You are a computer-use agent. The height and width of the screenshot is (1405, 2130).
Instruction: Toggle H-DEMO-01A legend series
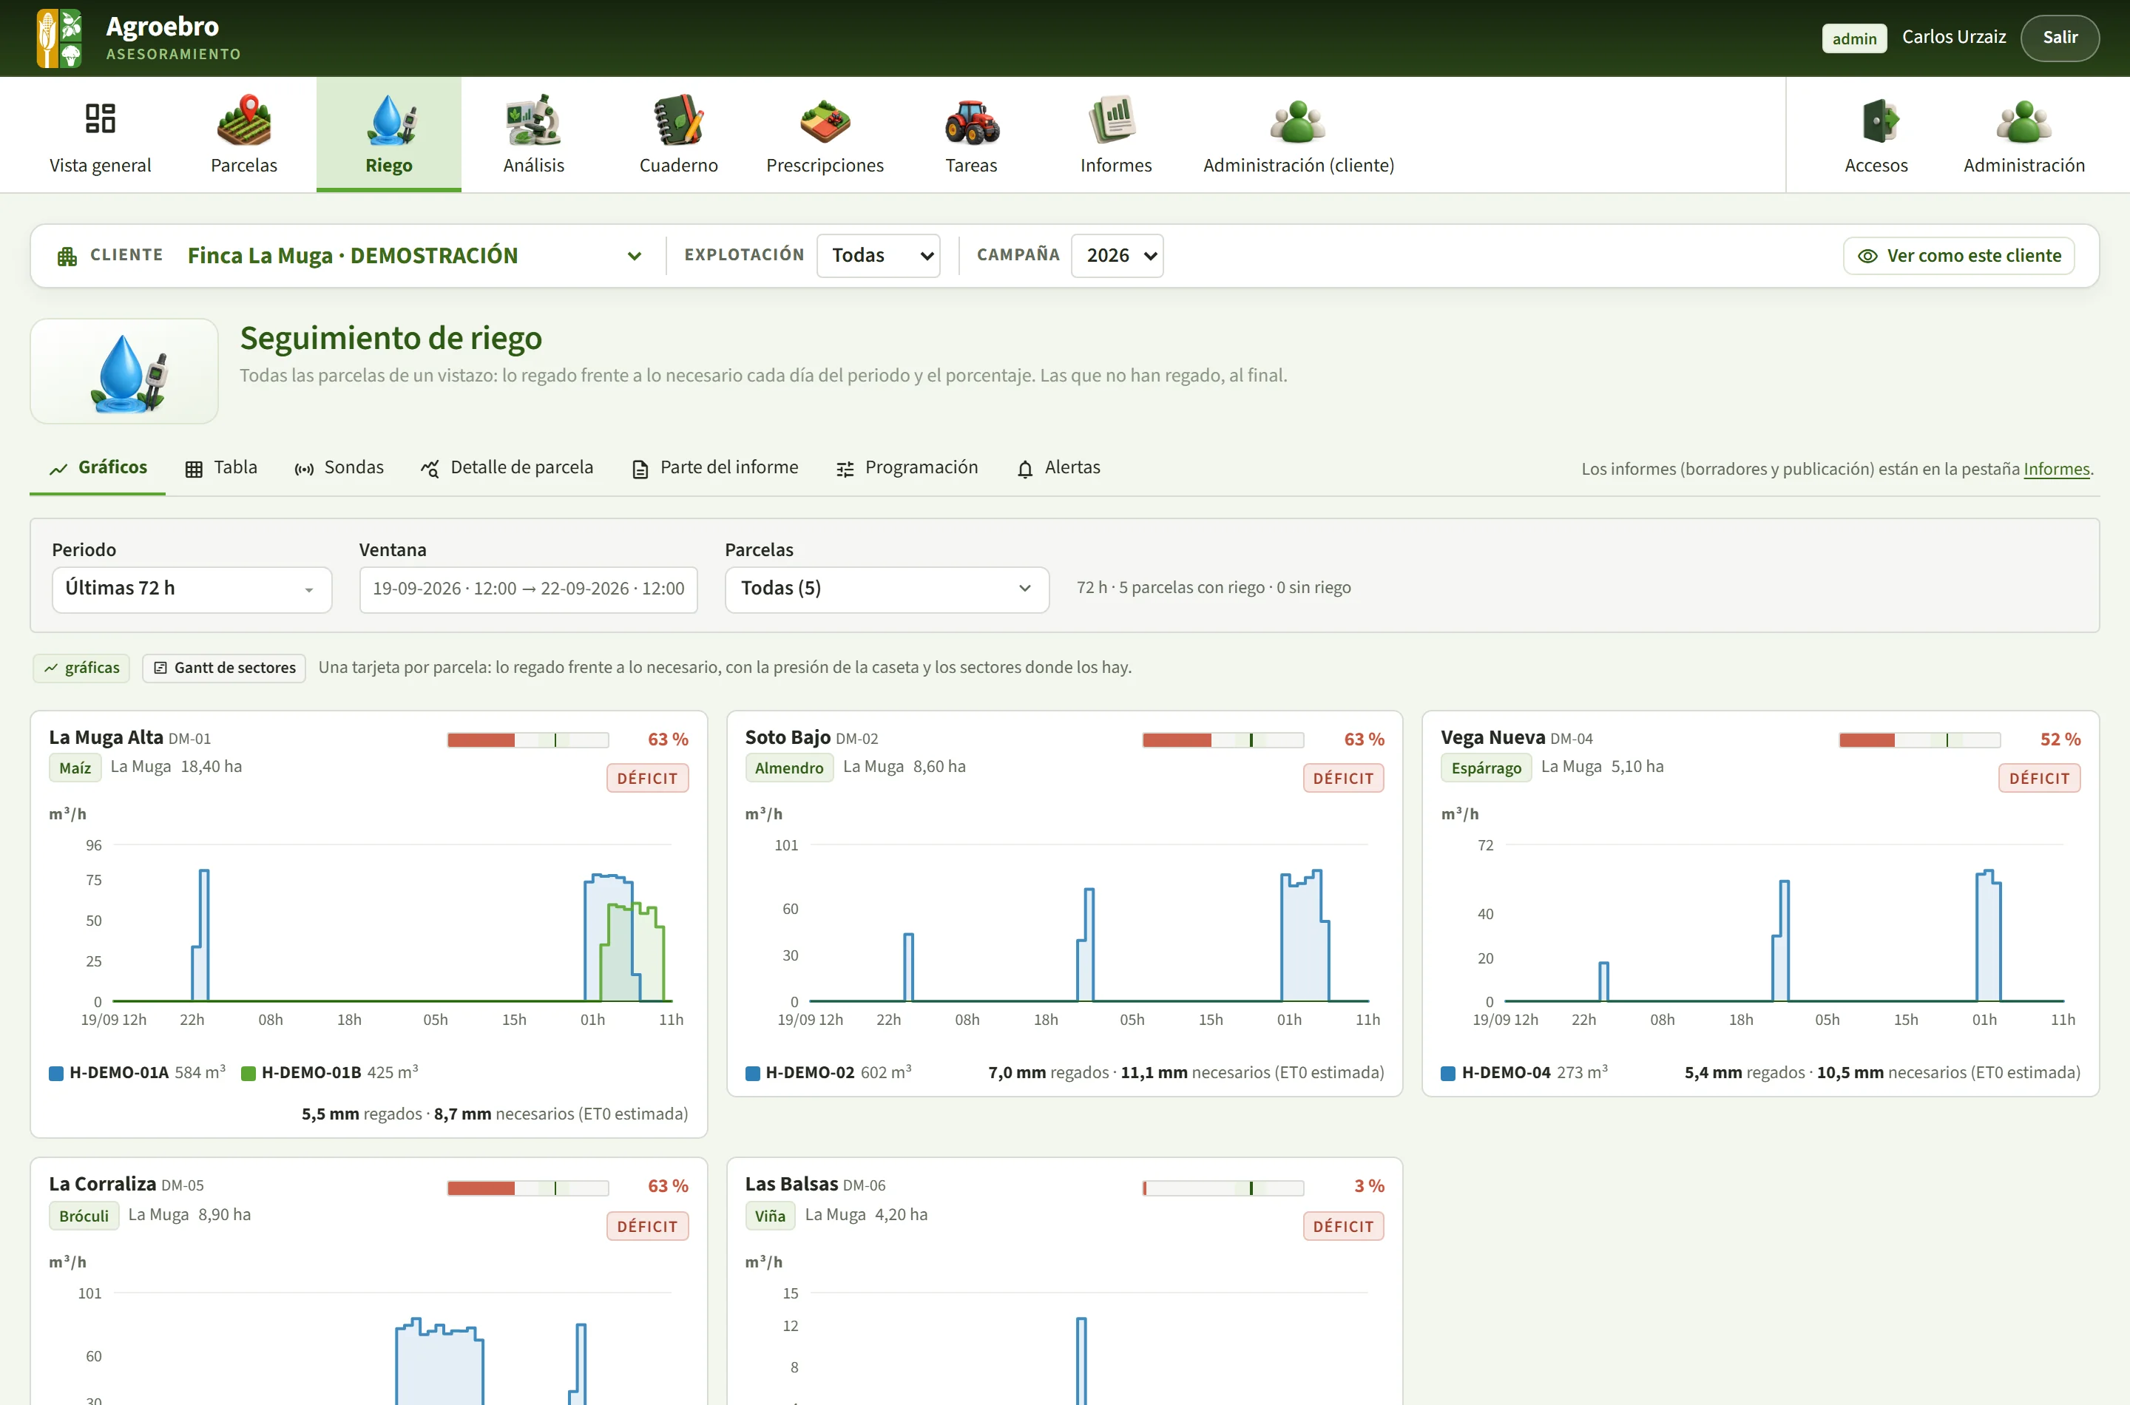point(137,1072)
